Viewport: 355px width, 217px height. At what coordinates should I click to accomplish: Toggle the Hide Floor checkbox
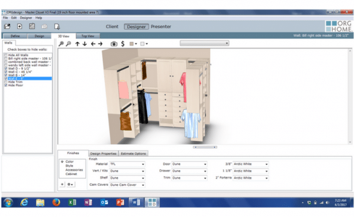click(x=6, y=85)
